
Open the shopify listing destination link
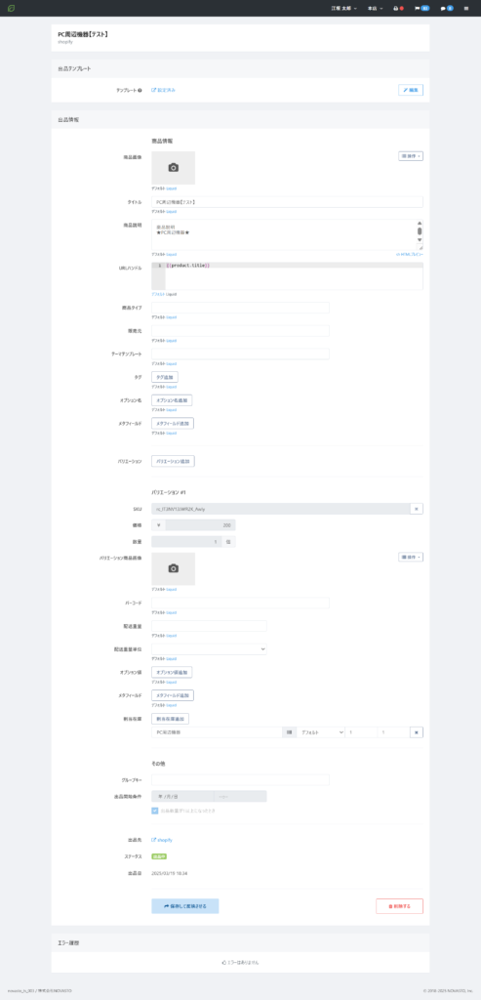[x=162, y=840]
